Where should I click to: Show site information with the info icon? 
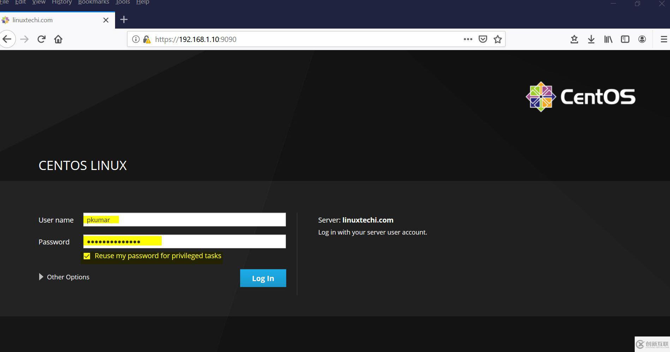tap(136, 39)
